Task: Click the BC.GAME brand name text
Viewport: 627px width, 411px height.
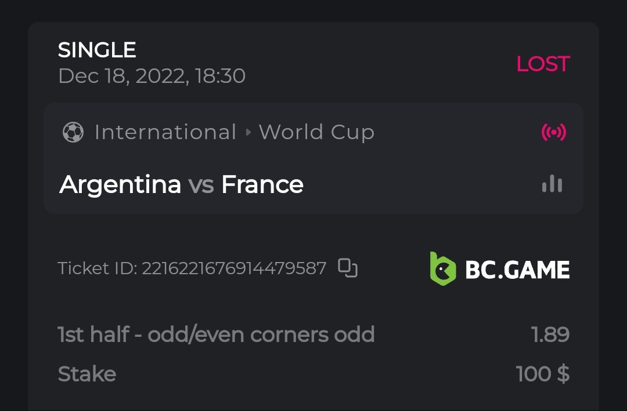Action: point(517,270)
